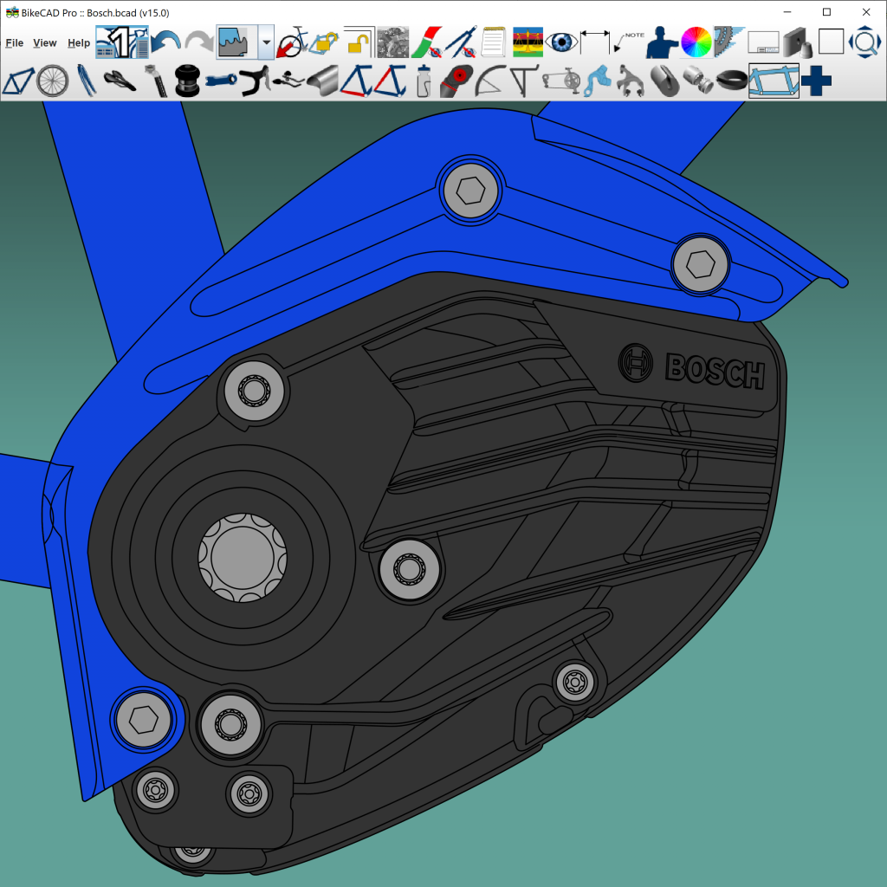Click the locked frame padlock icon
Viewport: 887px width, 887px height.
tap(325, 42)
